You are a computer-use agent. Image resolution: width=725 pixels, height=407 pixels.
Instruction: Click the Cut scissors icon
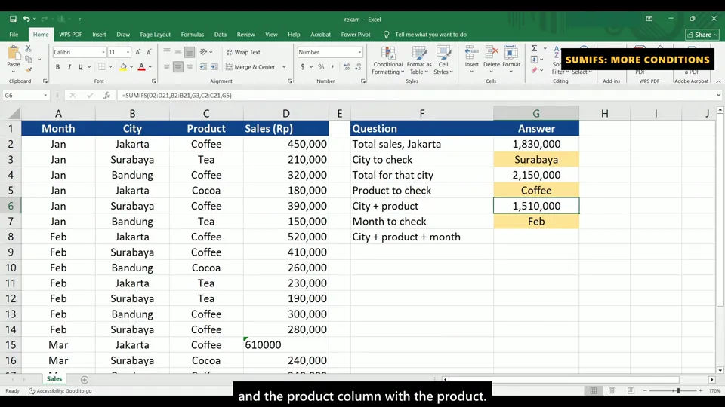(28, 48)
